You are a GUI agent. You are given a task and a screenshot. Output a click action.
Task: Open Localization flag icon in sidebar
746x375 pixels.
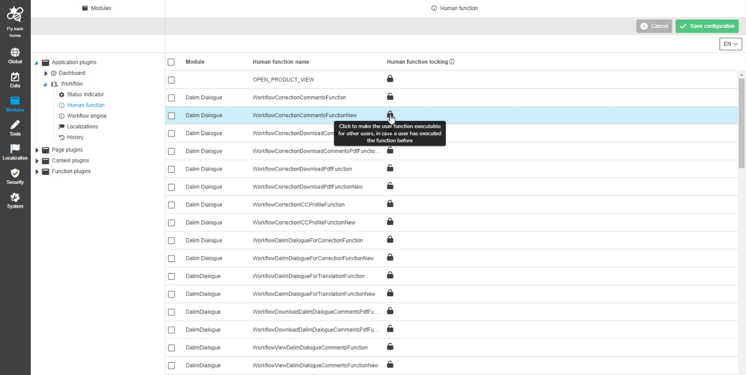point(15,149)
